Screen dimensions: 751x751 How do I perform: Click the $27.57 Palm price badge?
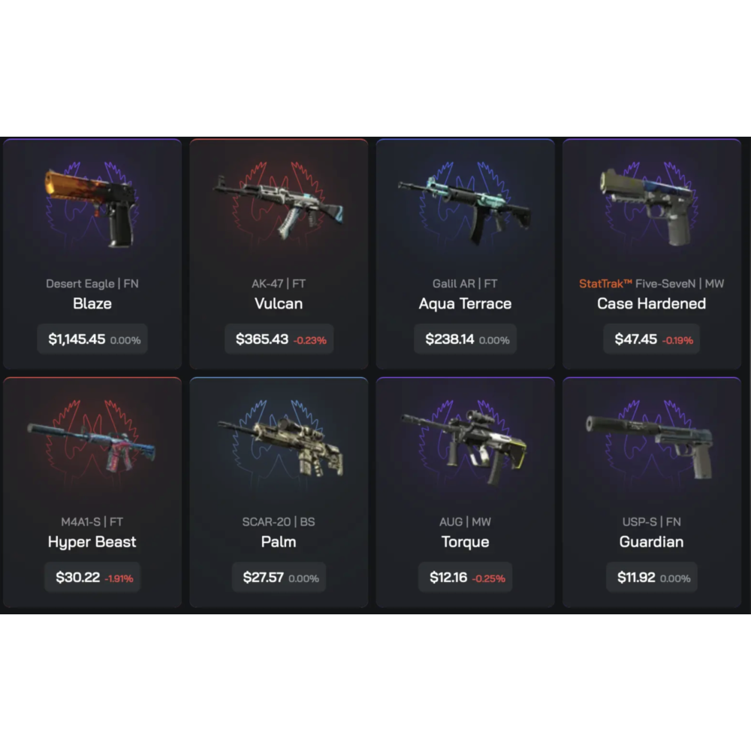[279, 577]
